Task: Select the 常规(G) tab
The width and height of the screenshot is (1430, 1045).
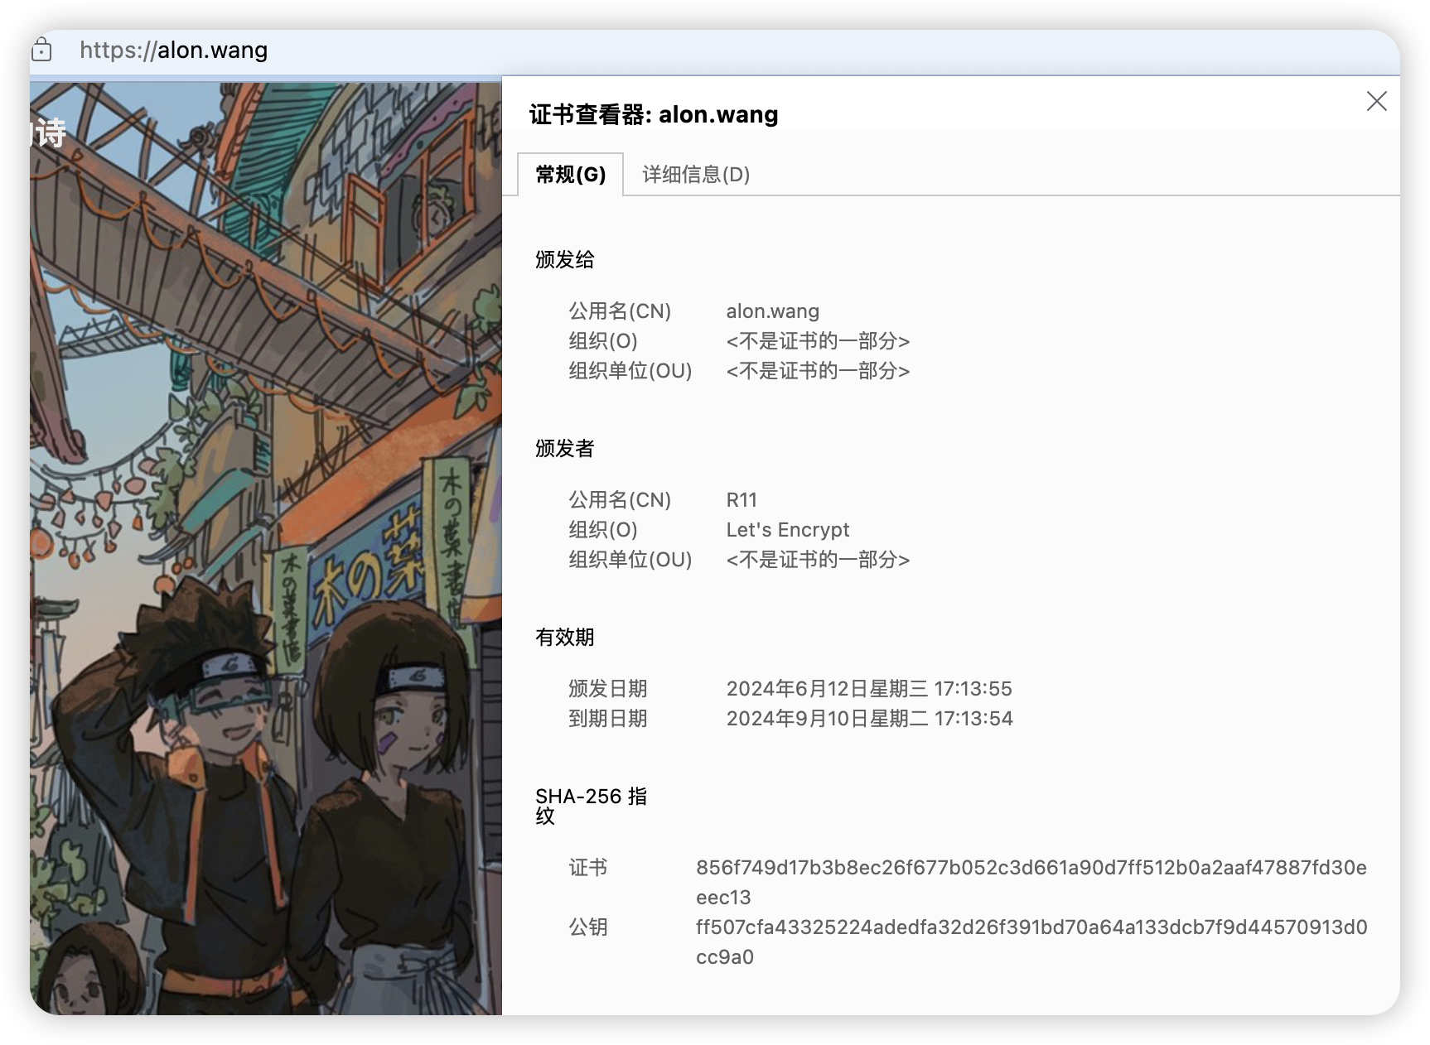Action: (570, 175)
